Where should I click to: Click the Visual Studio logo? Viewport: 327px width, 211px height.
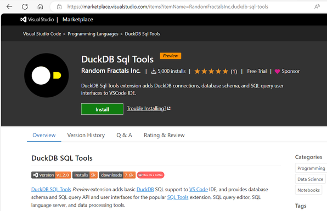point(37,20)
